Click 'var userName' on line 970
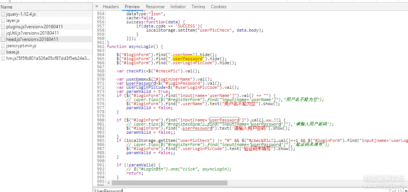The image size is (408, 192). [132, 79]
